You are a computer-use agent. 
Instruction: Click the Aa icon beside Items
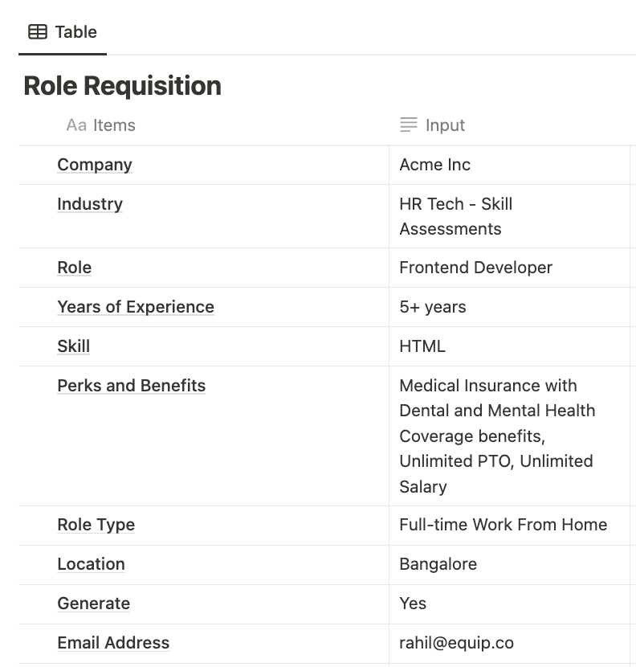point(76,125)
